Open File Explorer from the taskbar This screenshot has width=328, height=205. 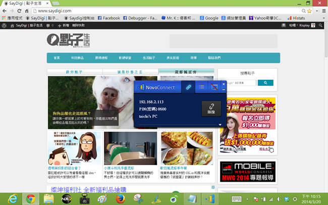click(49, 199)
